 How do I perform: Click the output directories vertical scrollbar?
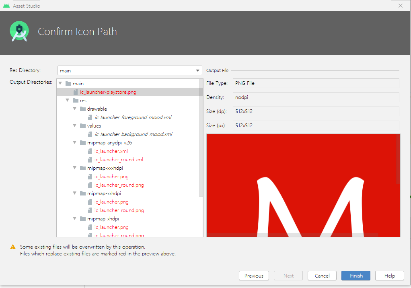pyautogui.click(x=201, y=137)
